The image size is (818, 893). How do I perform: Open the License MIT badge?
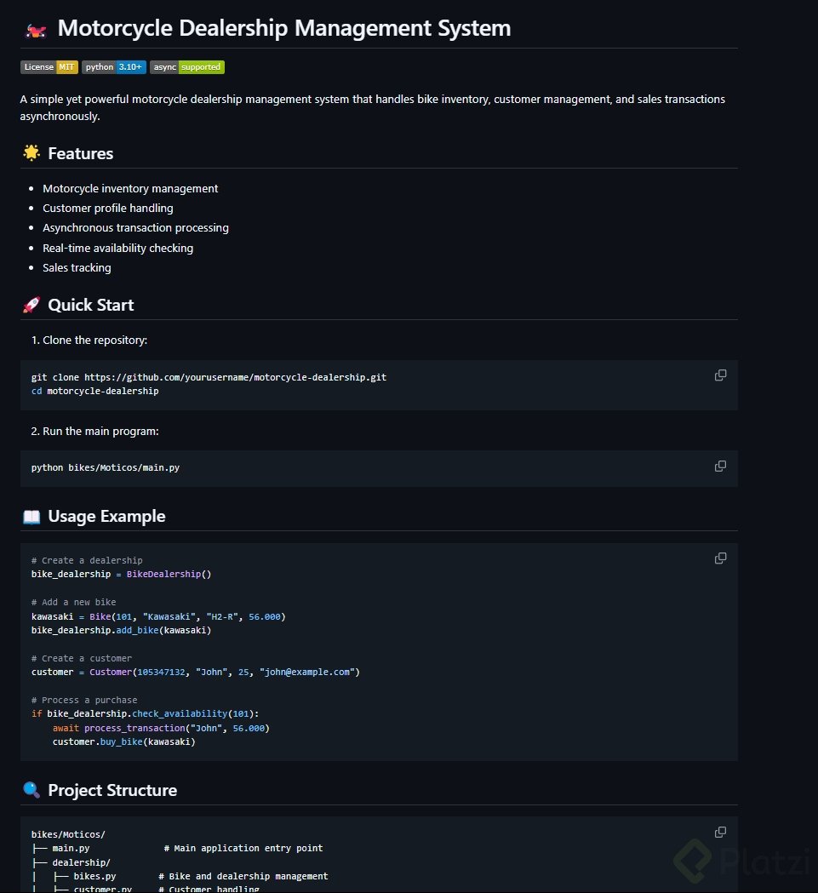tap(49, 67)
